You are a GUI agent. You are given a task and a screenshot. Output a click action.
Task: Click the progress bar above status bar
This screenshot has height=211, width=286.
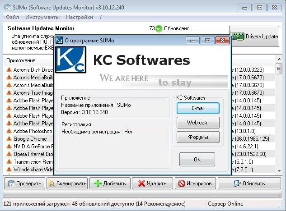(142, 194)
